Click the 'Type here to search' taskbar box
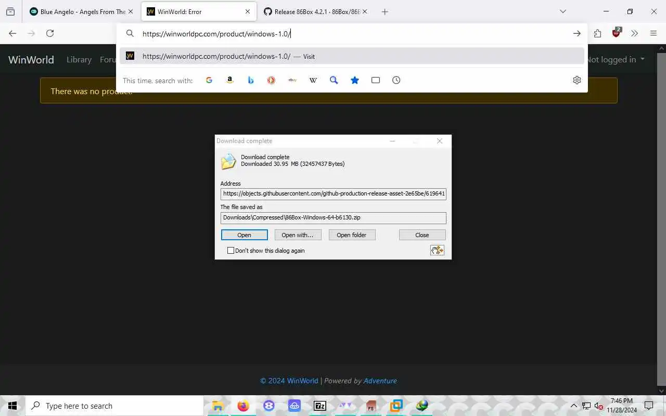Image resolution: width=666 pixels, height=416 pixels. 114,406
